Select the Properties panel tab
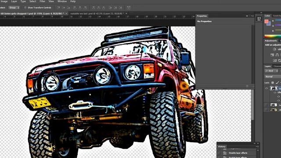Screen dimensions: 281x158 tap(202, 16)
